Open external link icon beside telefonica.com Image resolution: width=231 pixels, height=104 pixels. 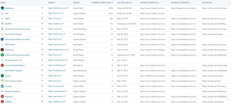(68, 8)
